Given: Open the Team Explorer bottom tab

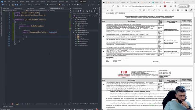Looking at the screenshot, I should [x=94, y=104].
